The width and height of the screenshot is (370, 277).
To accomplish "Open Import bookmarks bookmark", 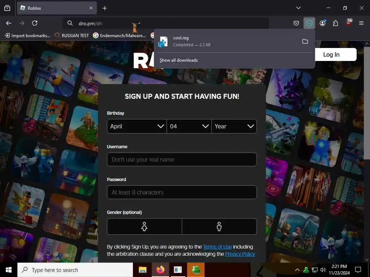I will tap(27, 36).
